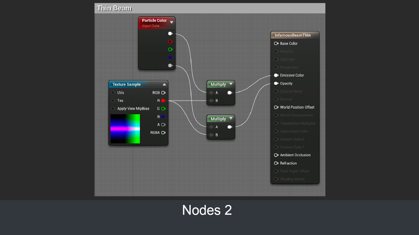419x235 pixels.
Task: Click input pin B of the lower Multiply node
Action: tap(211, 135)
